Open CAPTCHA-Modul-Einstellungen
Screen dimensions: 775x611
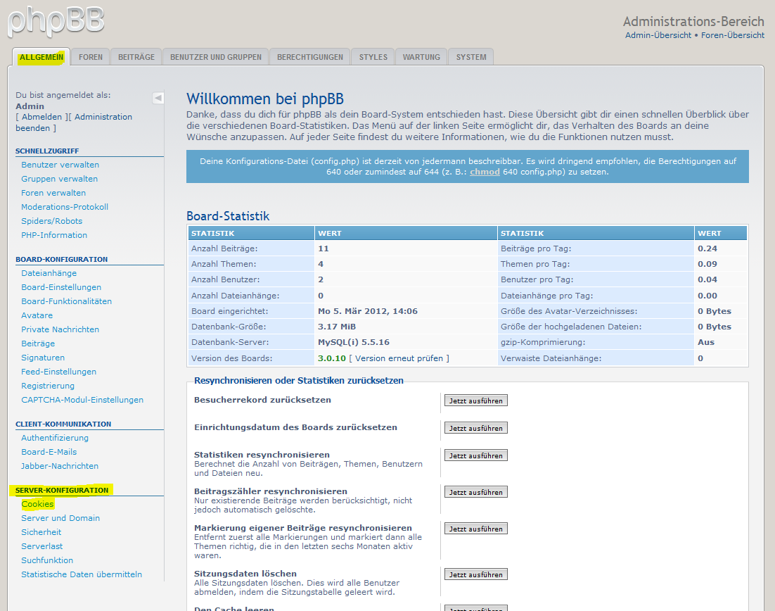[82, 400]
